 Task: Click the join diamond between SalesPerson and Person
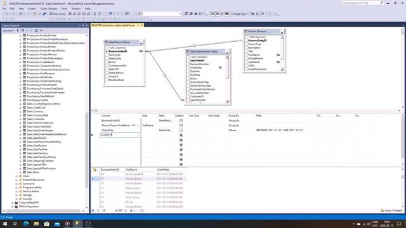click(195, 46)
